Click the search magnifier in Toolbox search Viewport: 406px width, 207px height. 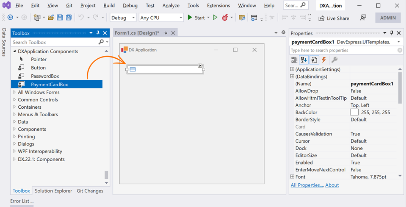coord(101,42)
